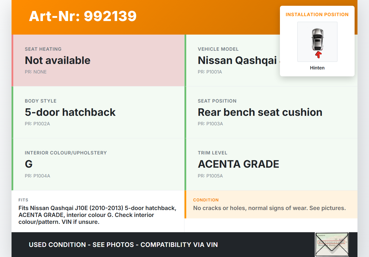Click the "SEAT POSITION" label
The width and height of the screenshot is (369, 257).
tap(217, 101)
